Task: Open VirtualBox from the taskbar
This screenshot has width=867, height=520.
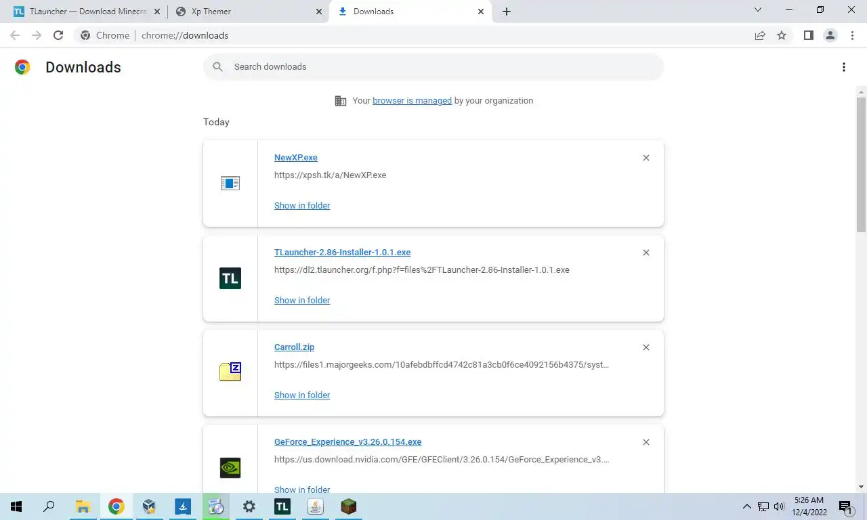Action: point(150,506)
